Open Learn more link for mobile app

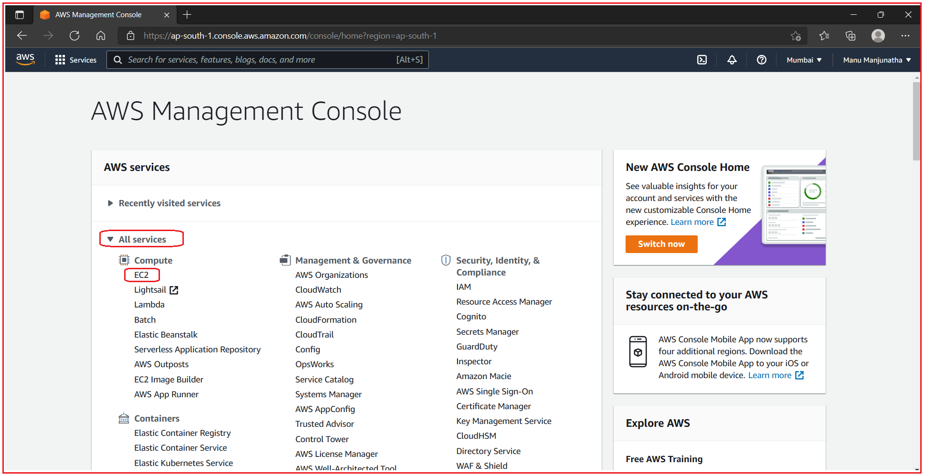pos(769,375)
